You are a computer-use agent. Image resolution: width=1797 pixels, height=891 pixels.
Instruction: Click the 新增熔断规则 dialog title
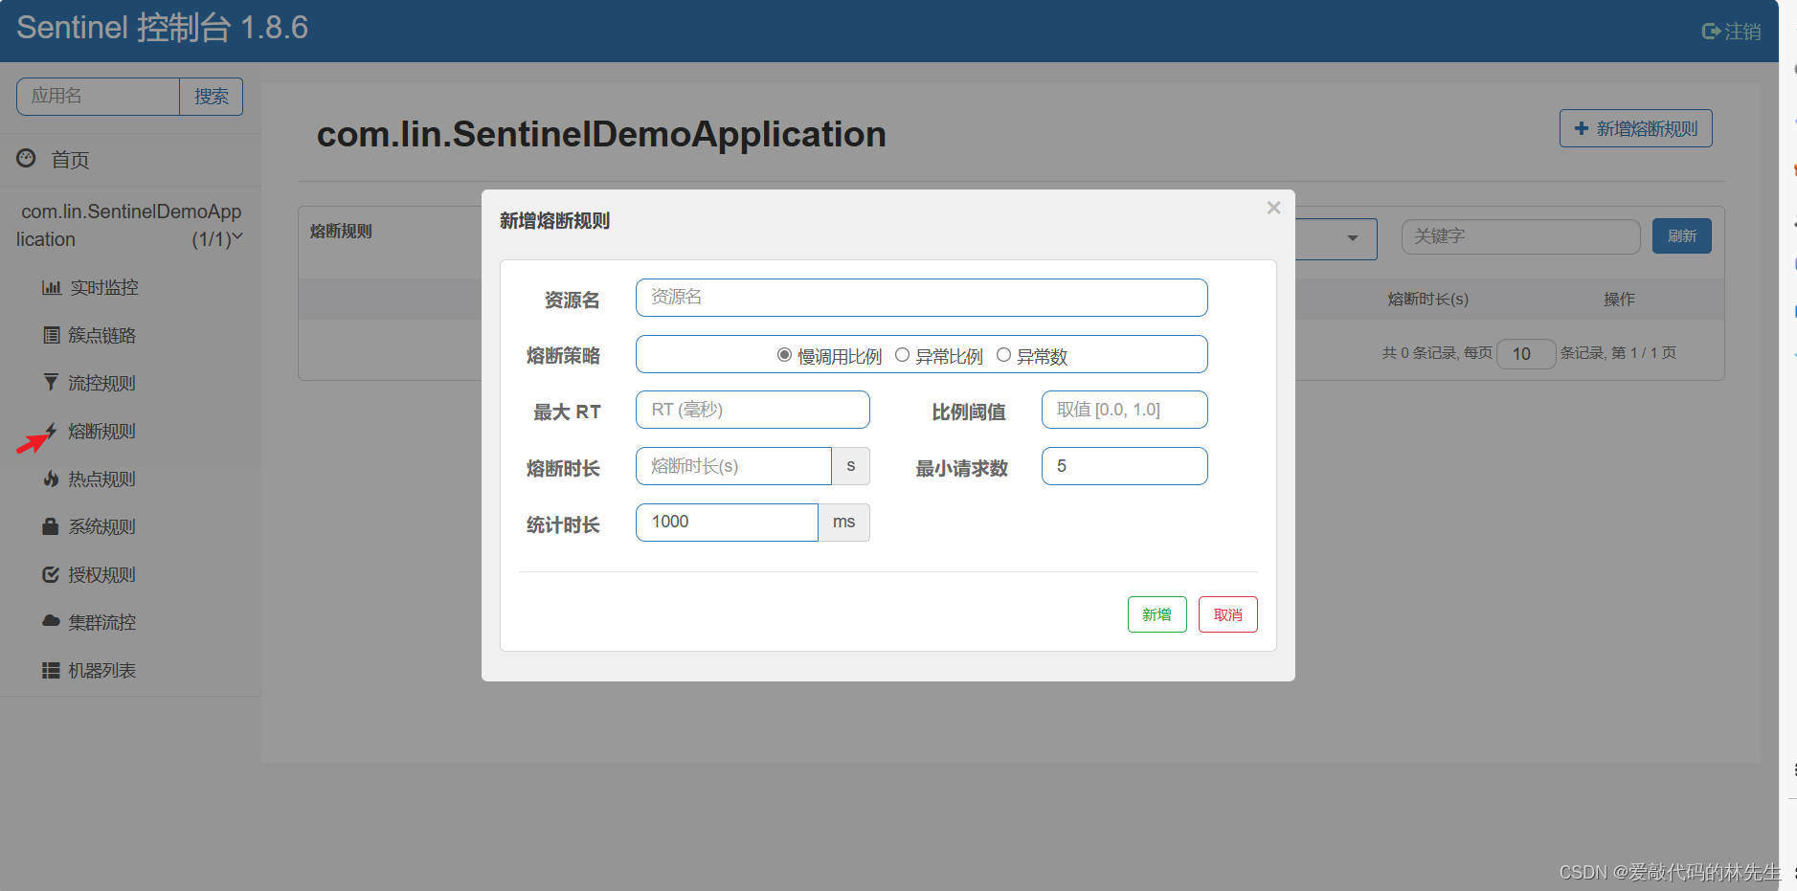554,221
